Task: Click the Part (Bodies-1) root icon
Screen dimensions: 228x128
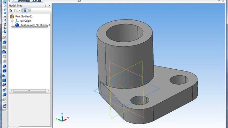Action: [x=12, y=16]
